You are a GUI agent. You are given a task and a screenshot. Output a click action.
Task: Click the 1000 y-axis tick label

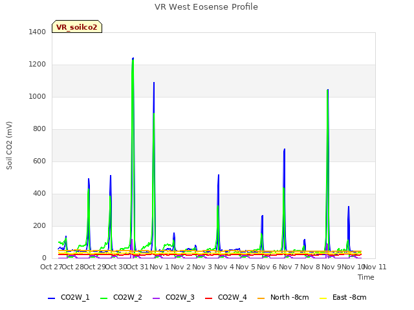coord(38,96)
